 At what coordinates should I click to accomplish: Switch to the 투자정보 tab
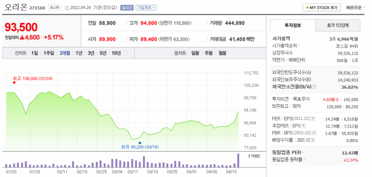point(293,25)
